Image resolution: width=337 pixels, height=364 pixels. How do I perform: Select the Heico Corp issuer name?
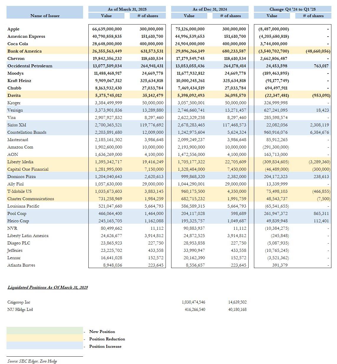[x=18, y=221]
